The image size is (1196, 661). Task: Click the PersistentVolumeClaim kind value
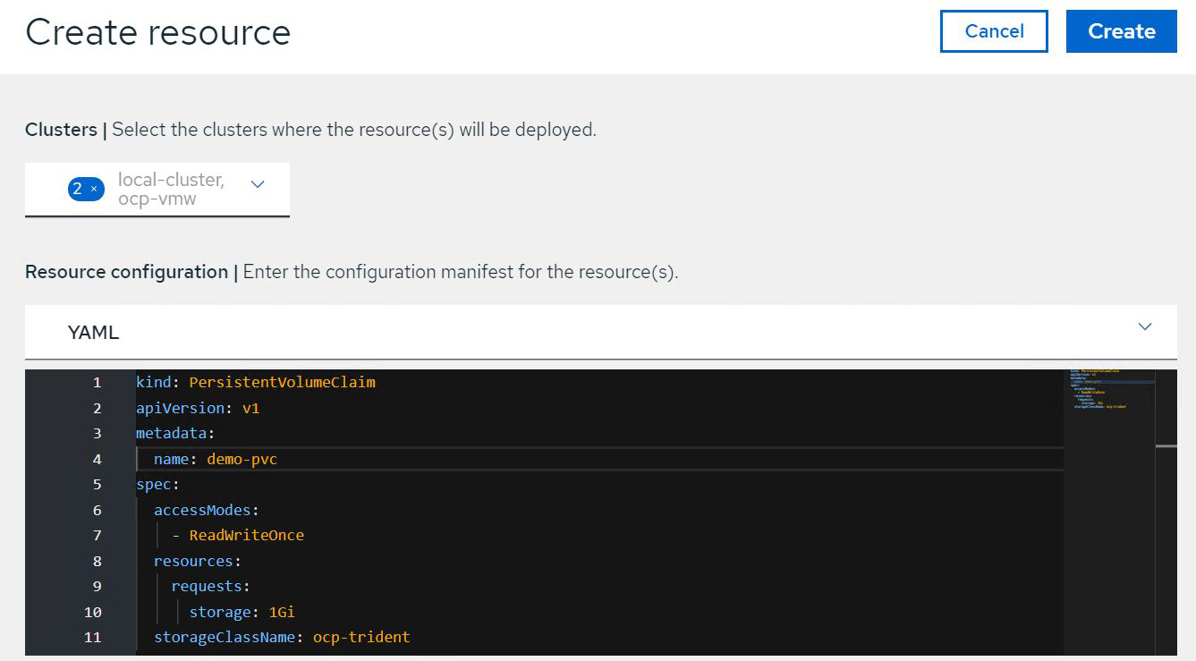point(282,383)
